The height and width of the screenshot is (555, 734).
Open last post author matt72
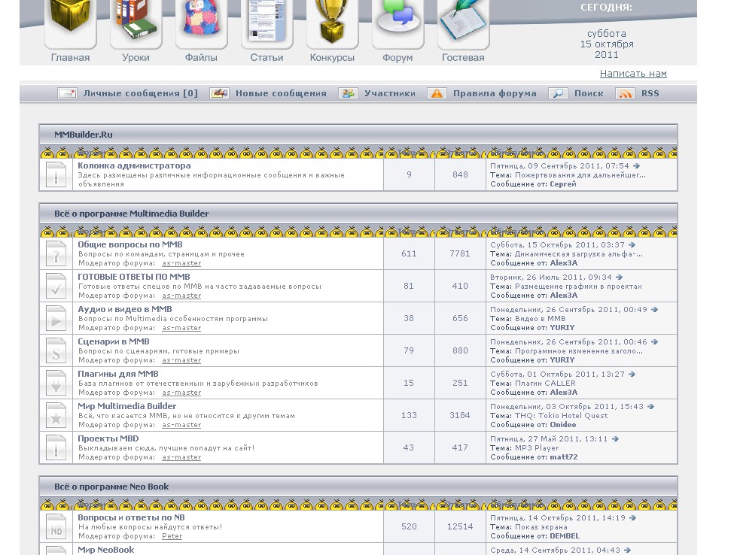(x=564, y=457)
